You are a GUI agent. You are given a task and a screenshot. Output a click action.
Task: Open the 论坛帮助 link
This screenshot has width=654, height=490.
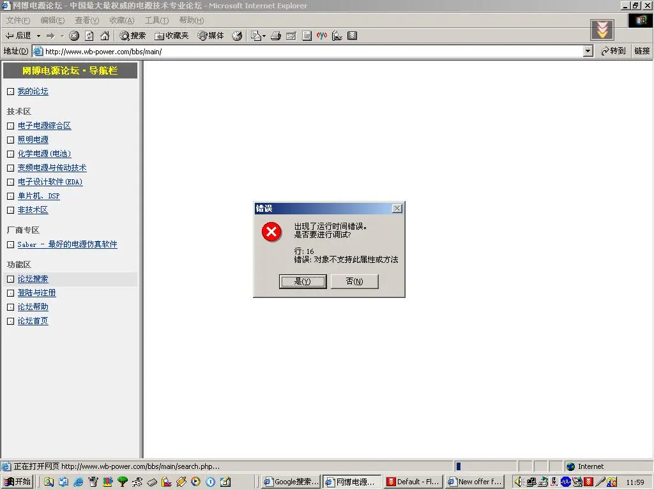coord(33,307)
